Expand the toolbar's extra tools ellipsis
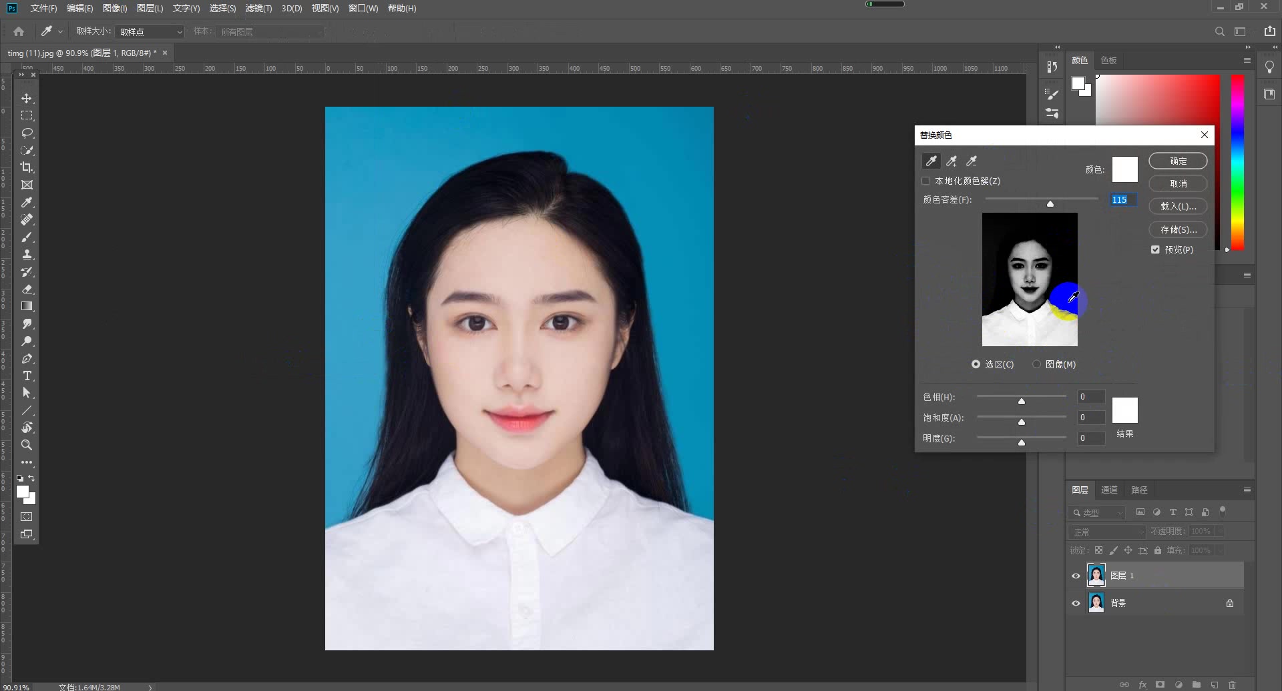The image size is (1282, 691). point(27,462)
